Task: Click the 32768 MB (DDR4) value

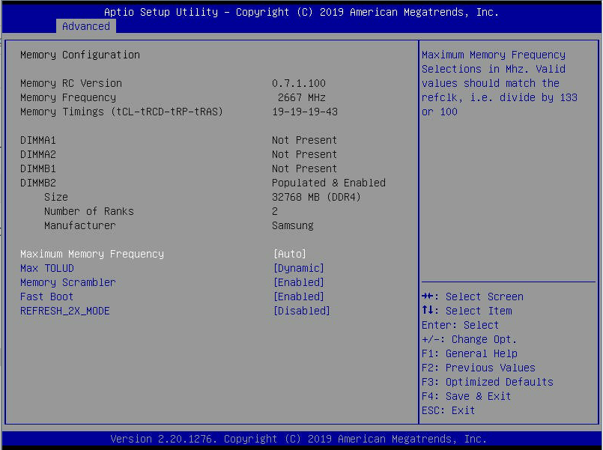Action: tap(317, 197)
